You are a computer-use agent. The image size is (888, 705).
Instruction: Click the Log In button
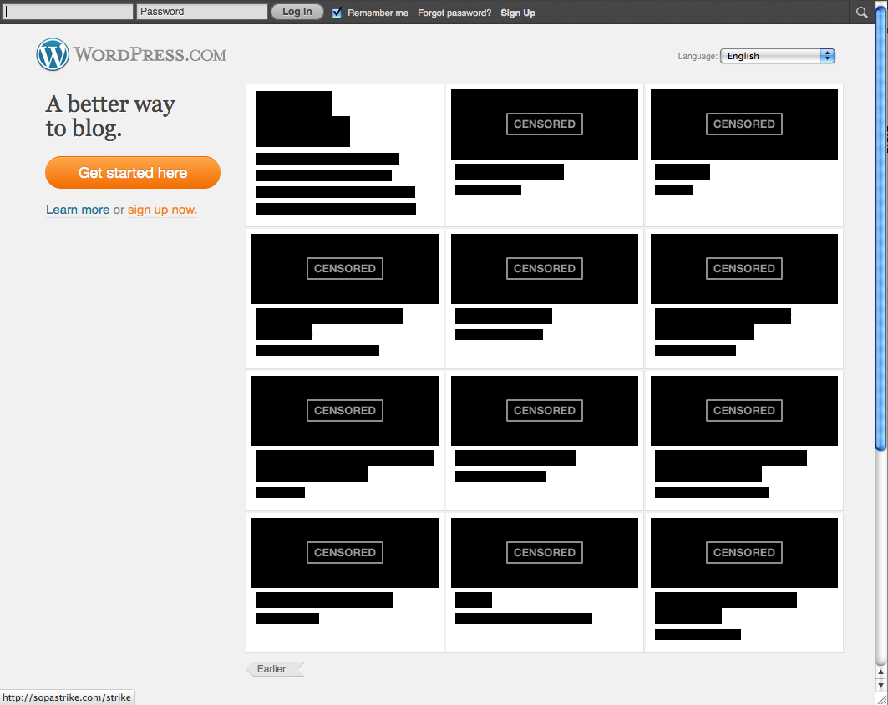(297, 12)
